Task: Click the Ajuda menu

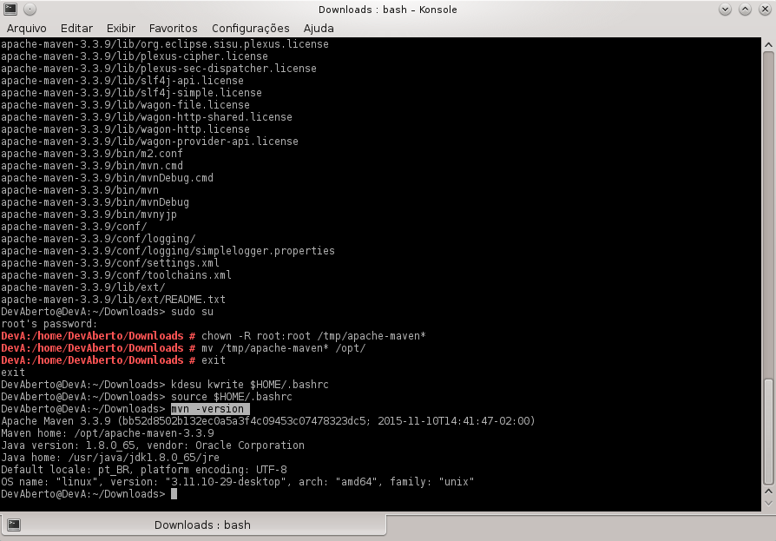Action: click(319, 28)
